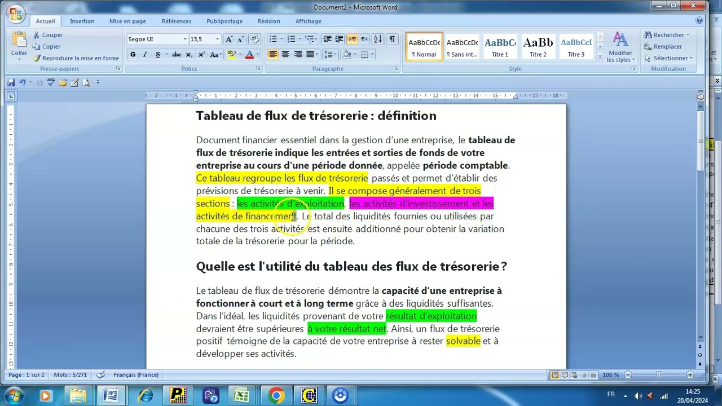The width and height of the screenshot is (722, 406).
Task: Click the Print Preview quick access icon
Action: [86, 82]
